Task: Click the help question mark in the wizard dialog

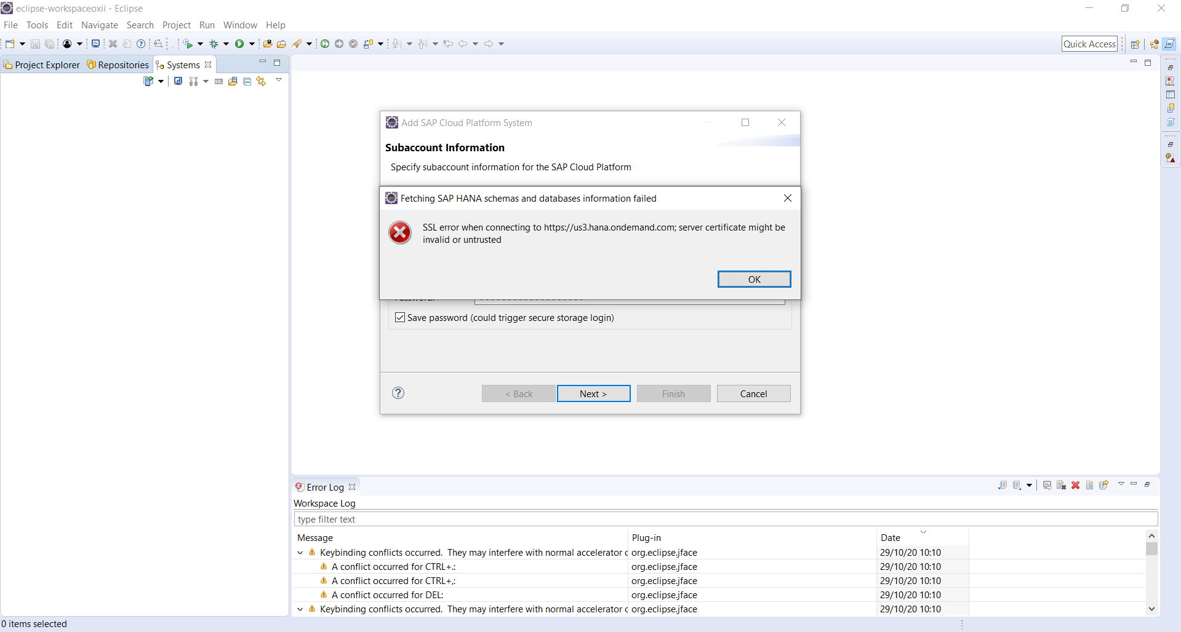Action: (x=398, y=393)
